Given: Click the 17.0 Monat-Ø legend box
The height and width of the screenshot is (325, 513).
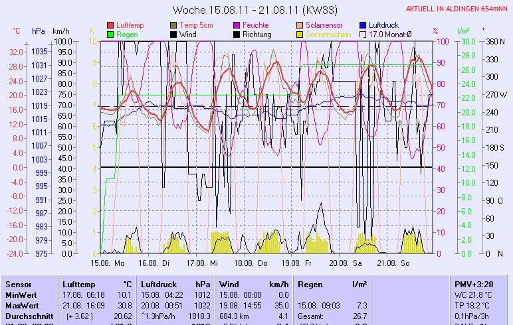Looking at the screenshot, I should pyautogui.click(x=363, y=34).
